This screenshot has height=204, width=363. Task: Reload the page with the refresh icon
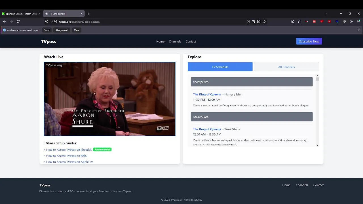coord(18,22)
